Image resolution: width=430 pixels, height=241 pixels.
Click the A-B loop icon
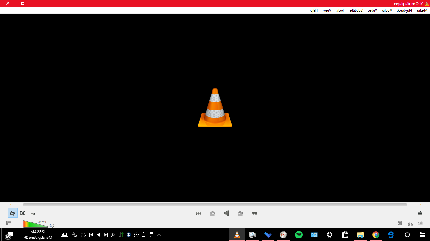tap(410, 223)
